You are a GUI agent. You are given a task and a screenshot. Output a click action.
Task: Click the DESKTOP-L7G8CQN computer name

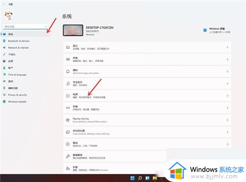[x=100, y=27]
